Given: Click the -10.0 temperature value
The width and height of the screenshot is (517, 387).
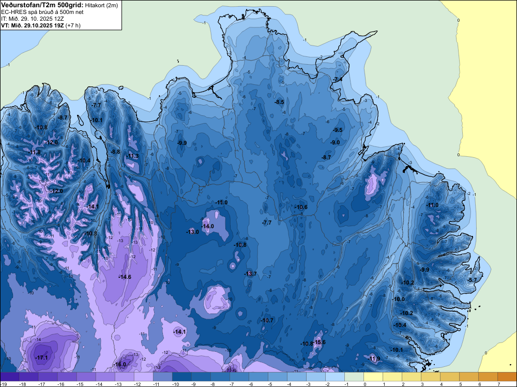Looking at the screenshot, I should tap(398, 299).
